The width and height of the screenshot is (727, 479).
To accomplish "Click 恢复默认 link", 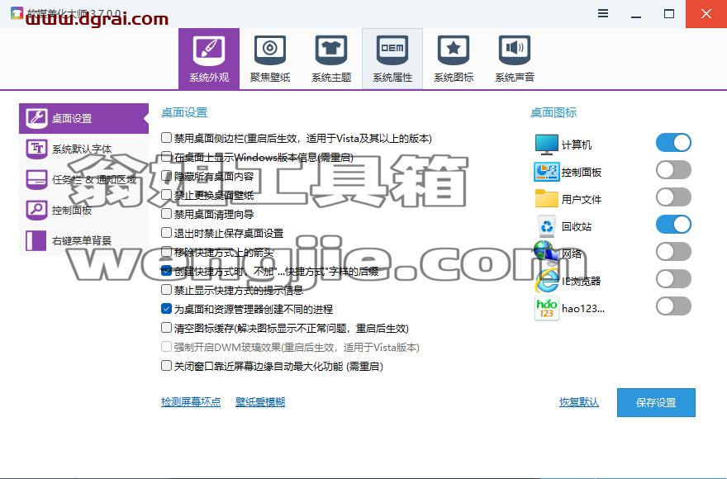I will coord(578,402).
